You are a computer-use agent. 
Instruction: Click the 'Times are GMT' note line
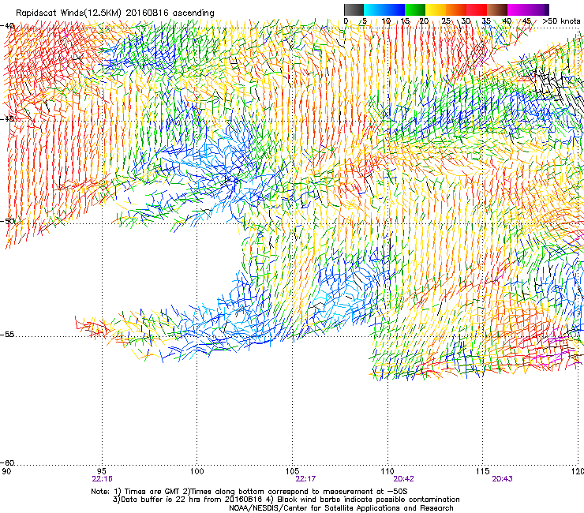(x=249, y=492)
